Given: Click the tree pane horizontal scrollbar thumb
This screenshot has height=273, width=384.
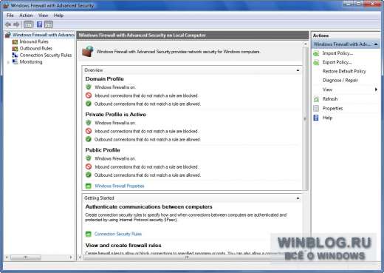Looking at the screenshot, I should coord(26,257).
